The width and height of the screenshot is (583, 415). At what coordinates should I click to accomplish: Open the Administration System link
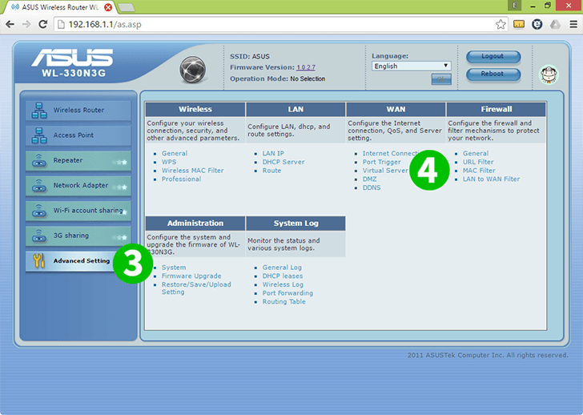(x=174, y=268)
